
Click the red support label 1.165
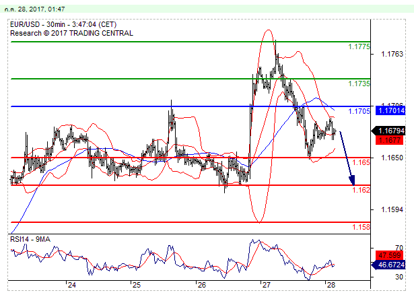tap(361, 162)
